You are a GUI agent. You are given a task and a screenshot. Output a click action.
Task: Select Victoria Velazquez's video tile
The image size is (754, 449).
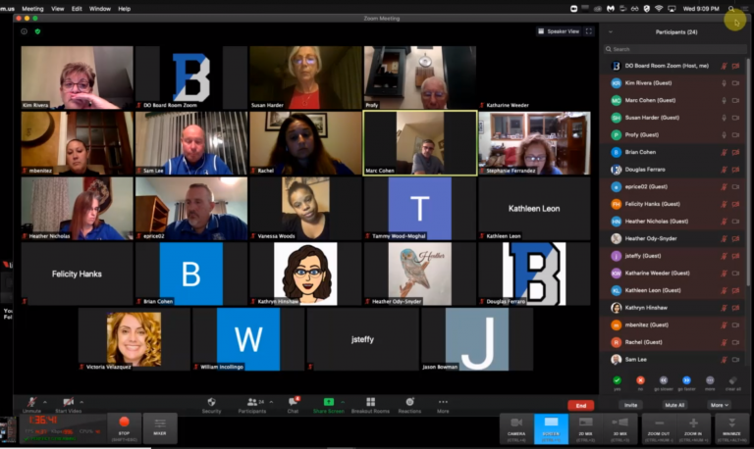pyautogui.click(x=135, y=339)
